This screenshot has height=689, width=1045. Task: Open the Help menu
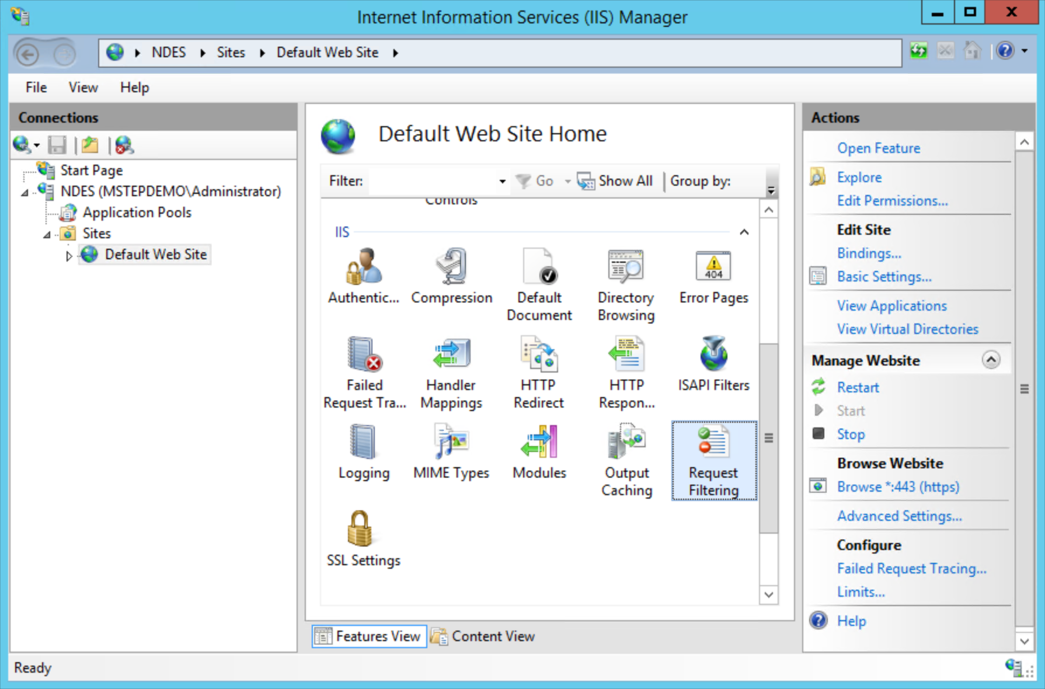pyautogui.click(x=134, y=87)
